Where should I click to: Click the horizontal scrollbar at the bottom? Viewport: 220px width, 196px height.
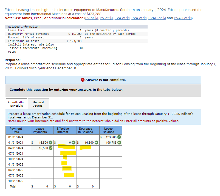[x=110, y=194]
